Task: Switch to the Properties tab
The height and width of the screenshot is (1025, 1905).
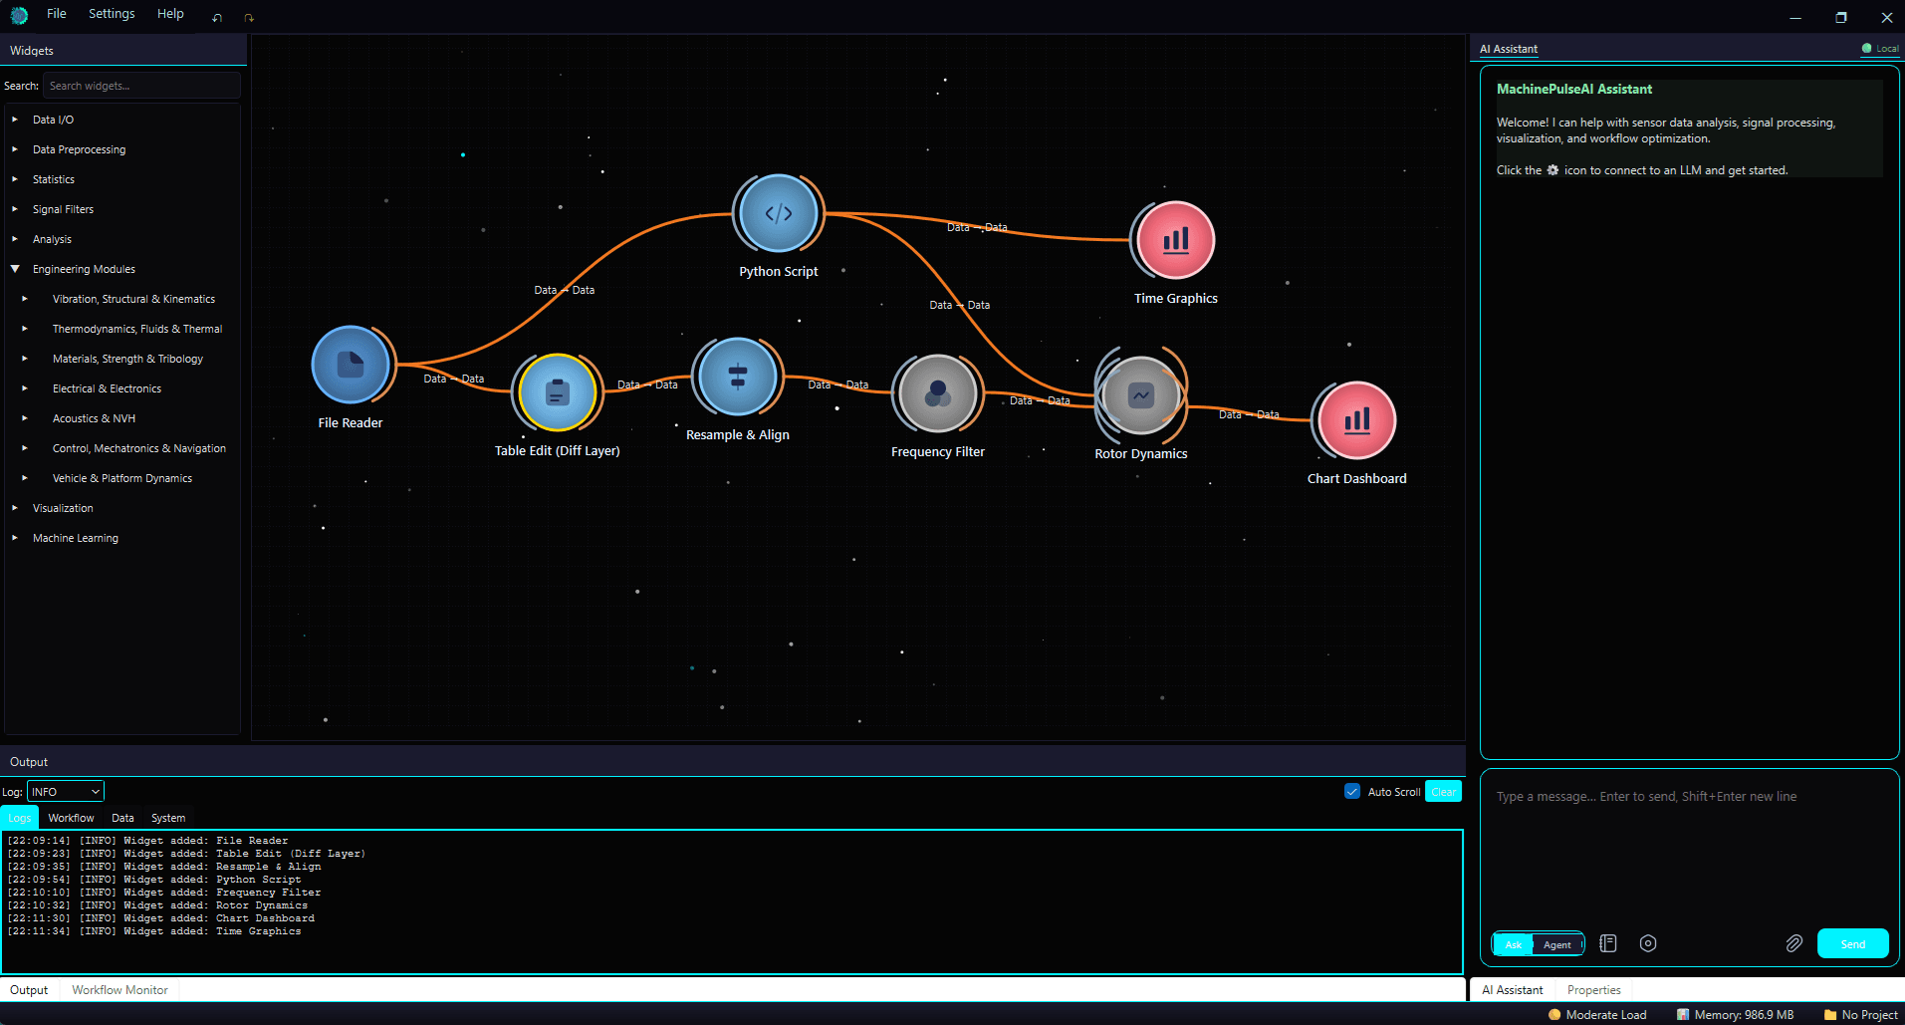Action: [1593, 990]
